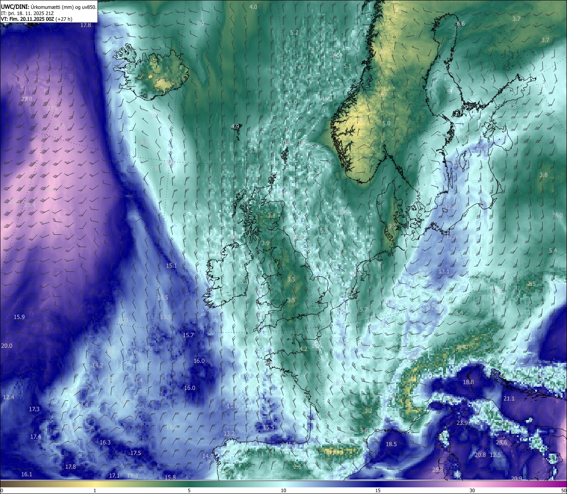
Task: Click the 16.1 value at the bottom
Action: coord(27,474)
